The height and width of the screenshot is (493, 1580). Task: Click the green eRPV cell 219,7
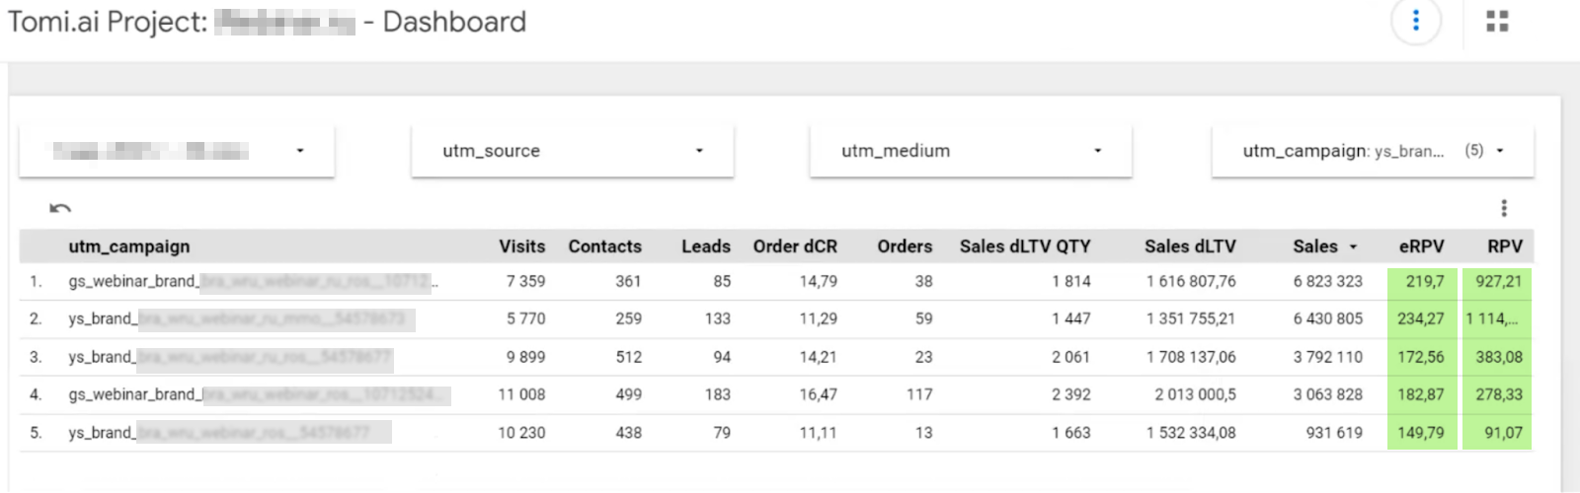click(1422, 282)
